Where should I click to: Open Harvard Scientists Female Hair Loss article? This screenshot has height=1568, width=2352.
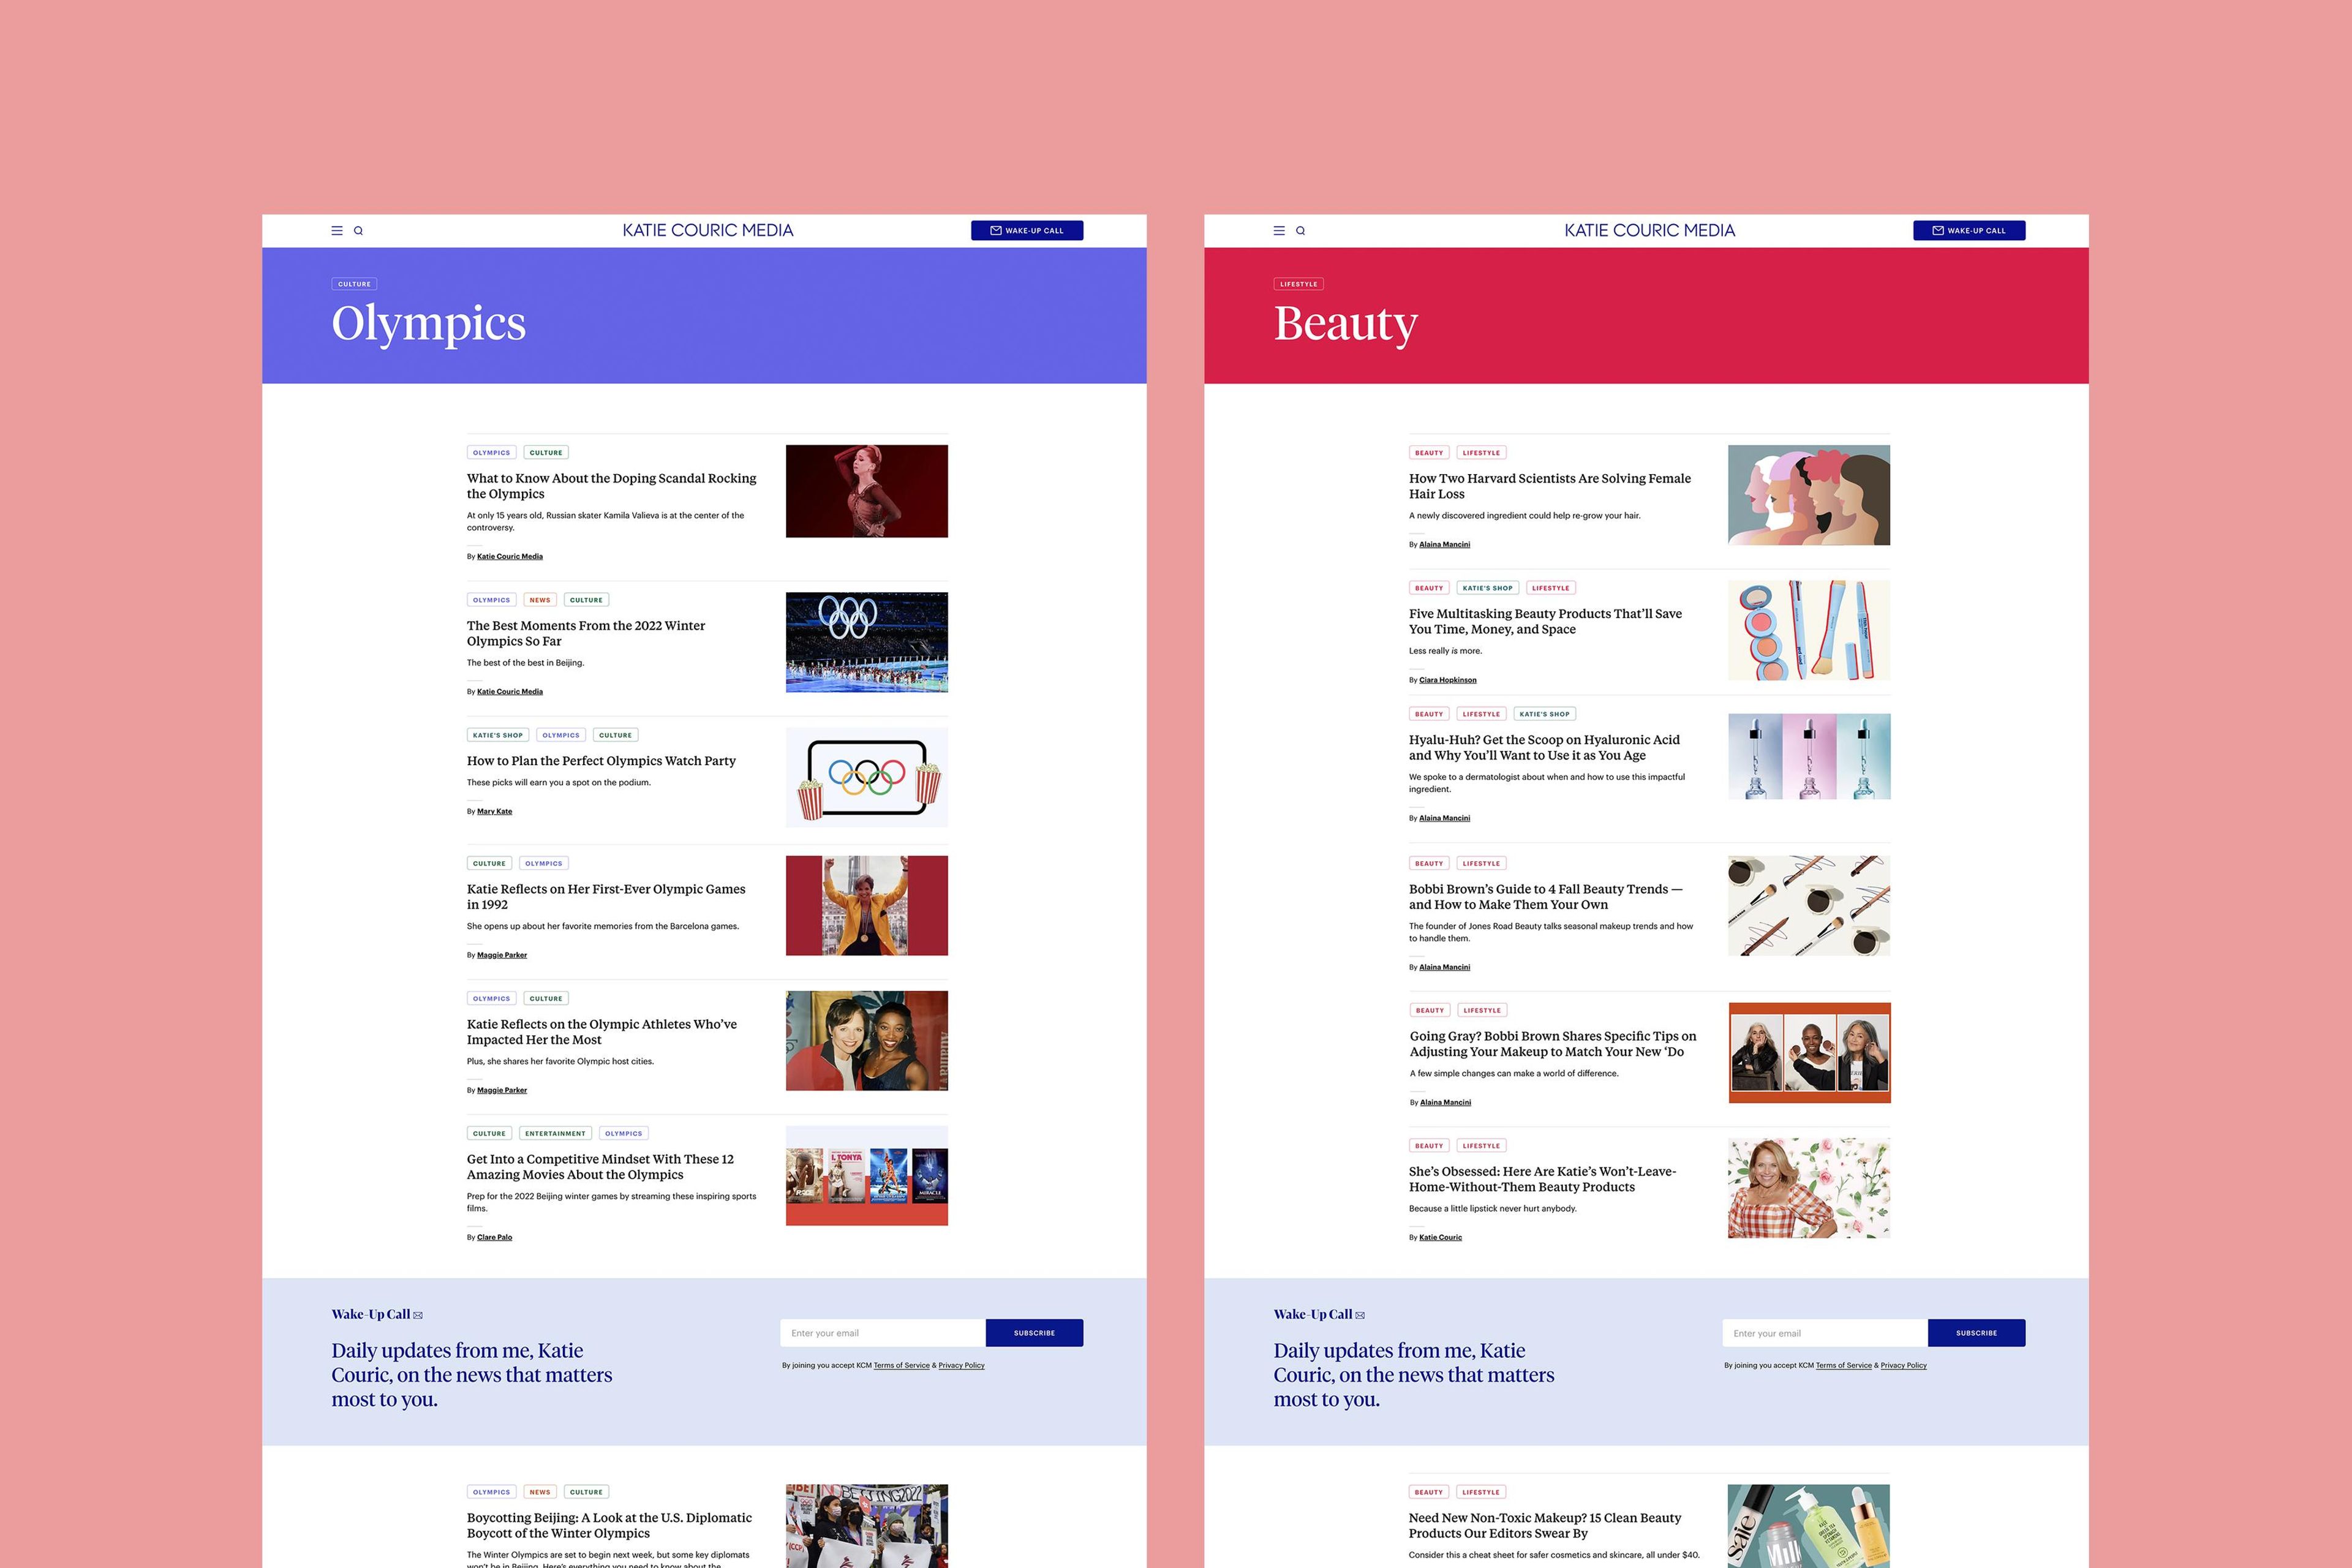click(x=1549, y=486)
